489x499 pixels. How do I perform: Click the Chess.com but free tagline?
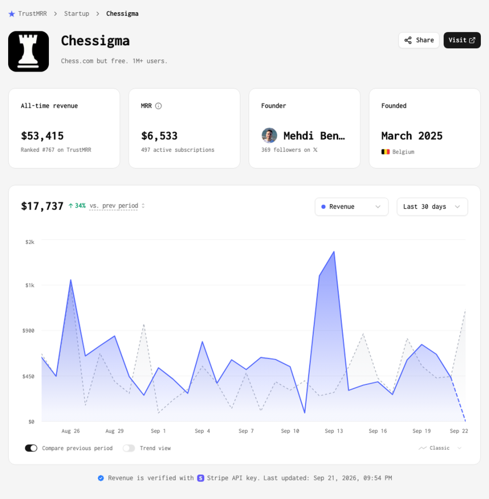click(x=114, y=61)
